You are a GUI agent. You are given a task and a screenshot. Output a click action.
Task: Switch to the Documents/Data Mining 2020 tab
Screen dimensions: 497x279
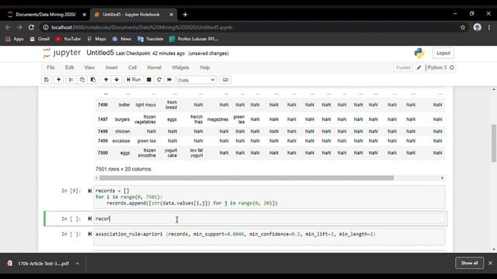click(x=47, y=15)
